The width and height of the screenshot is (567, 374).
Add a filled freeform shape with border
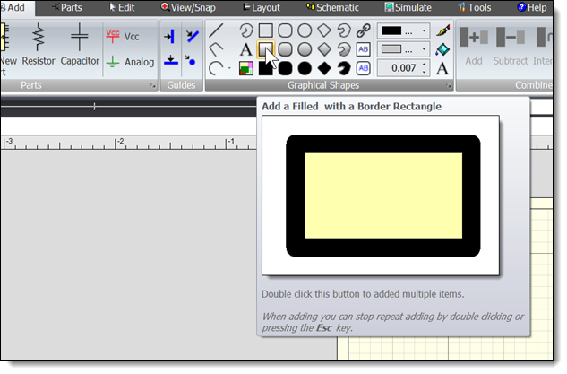[344, 49]
